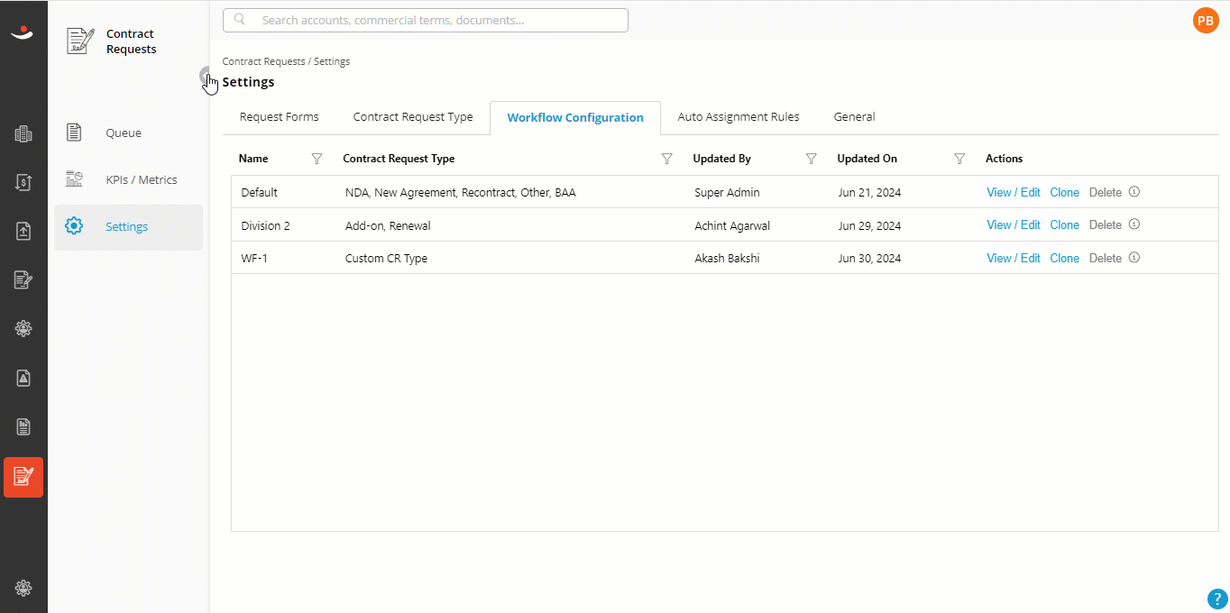Click the 'Akash Bakshi' cell
This screenshot has width=1230, height=613.
tap(727, 258)
